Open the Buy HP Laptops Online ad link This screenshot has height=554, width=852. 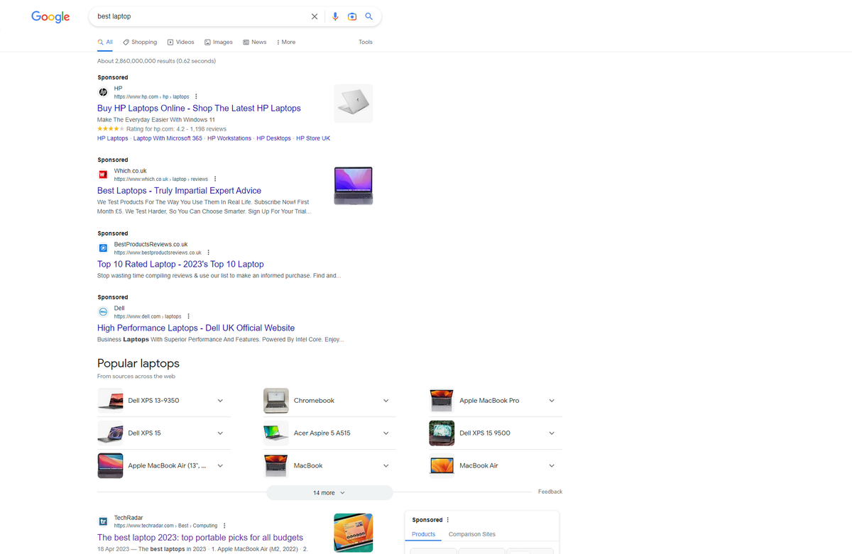tap(198, 108)
